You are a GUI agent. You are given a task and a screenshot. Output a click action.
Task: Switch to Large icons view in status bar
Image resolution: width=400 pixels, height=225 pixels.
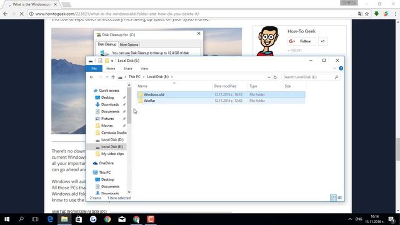pos(340,197)
